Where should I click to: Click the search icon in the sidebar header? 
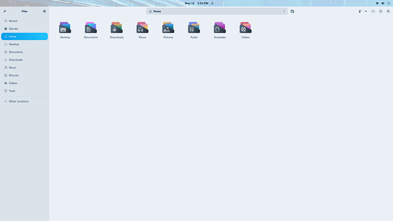(5, 11)
